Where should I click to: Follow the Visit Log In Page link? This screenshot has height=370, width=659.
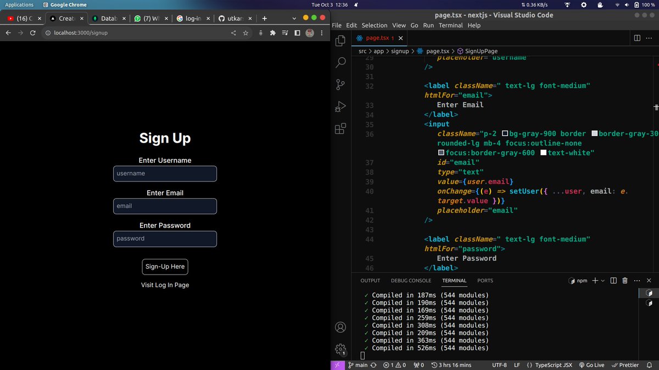[165, 285]
